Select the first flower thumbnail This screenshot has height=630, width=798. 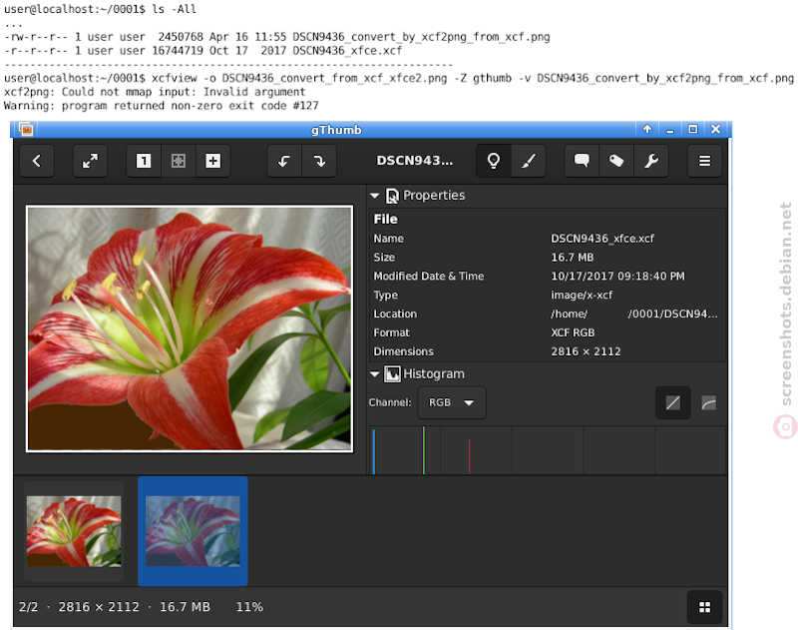coord(74,531)
